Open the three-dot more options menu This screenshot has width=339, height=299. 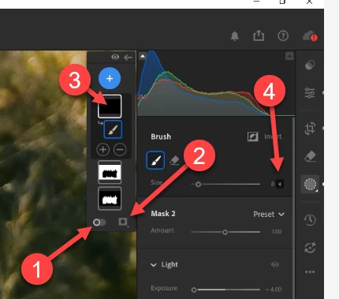[x=310, y=272]
